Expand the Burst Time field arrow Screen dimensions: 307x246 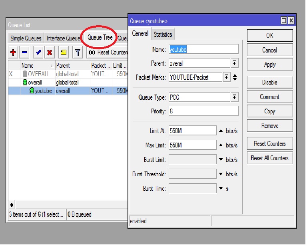[x=221, y=189]
